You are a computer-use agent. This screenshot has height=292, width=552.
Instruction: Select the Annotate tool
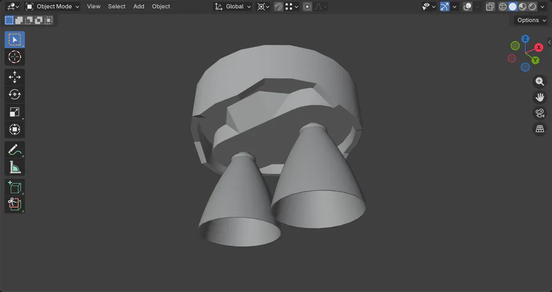click(x=15, y=150)
